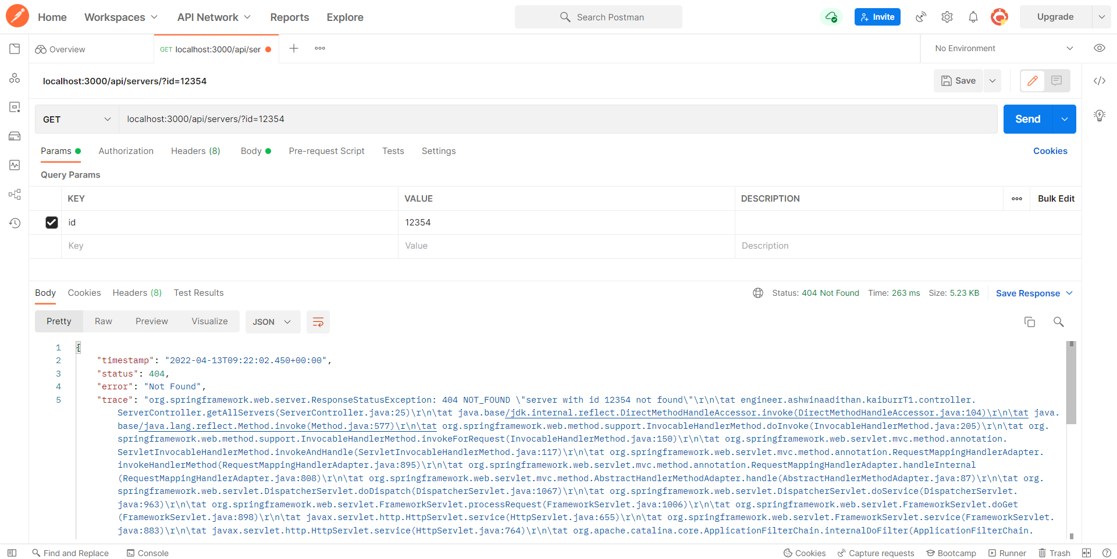Open the JSON response format dropdown
Image resolution: width=1117 pixels, height=559 pixels.
point(272,321)
